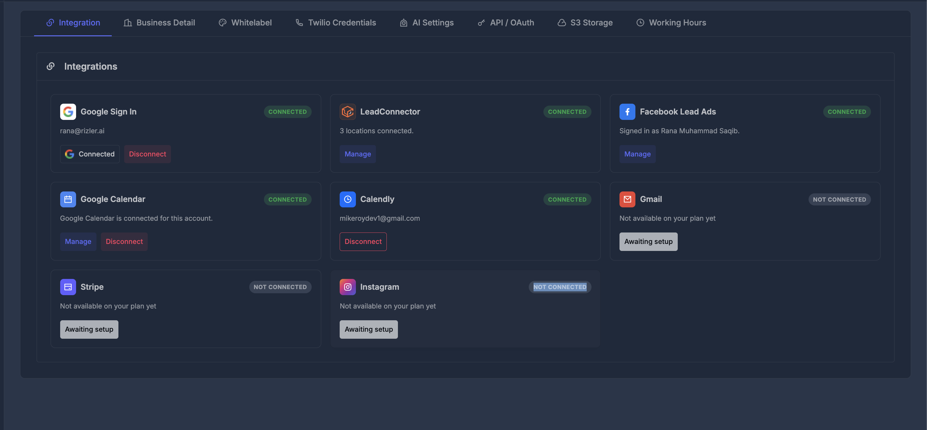Click the Google Sign In logo icon
Image resolution: width=927 pixels, height=430 pixels.
tap(68, 112)
